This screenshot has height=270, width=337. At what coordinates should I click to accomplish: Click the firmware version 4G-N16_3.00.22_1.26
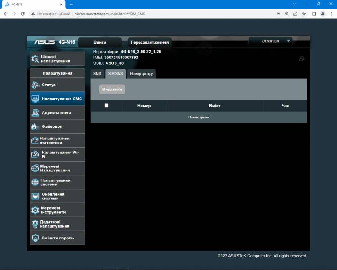point(141,52)
